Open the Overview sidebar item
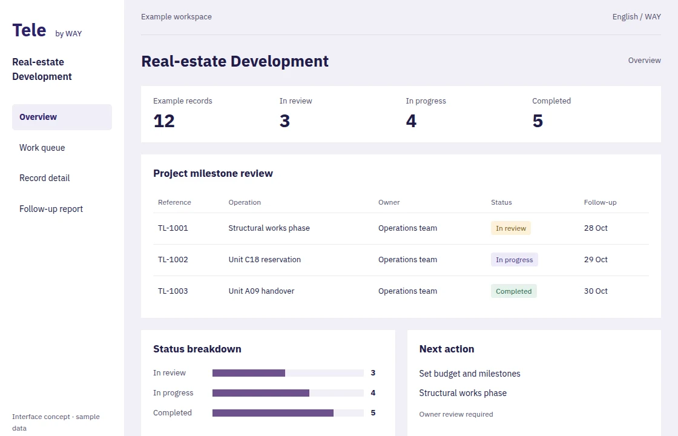Viewport: 678px width, 436px height. coord(62,117)
